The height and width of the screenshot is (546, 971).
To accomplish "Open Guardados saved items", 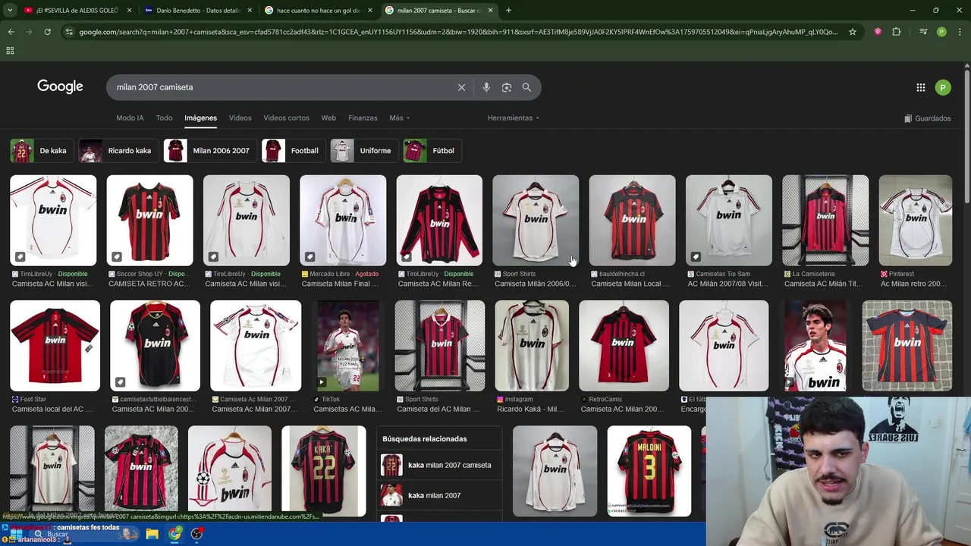I will 928,118.
